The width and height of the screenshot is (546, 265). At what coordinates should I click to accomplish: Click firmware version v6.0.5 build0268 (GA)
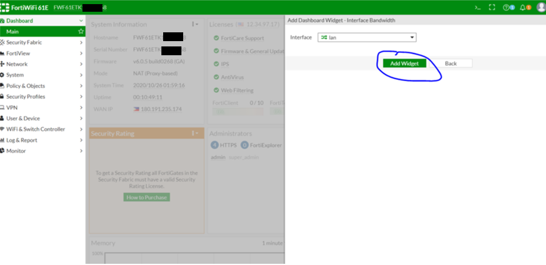coord(159,62)
